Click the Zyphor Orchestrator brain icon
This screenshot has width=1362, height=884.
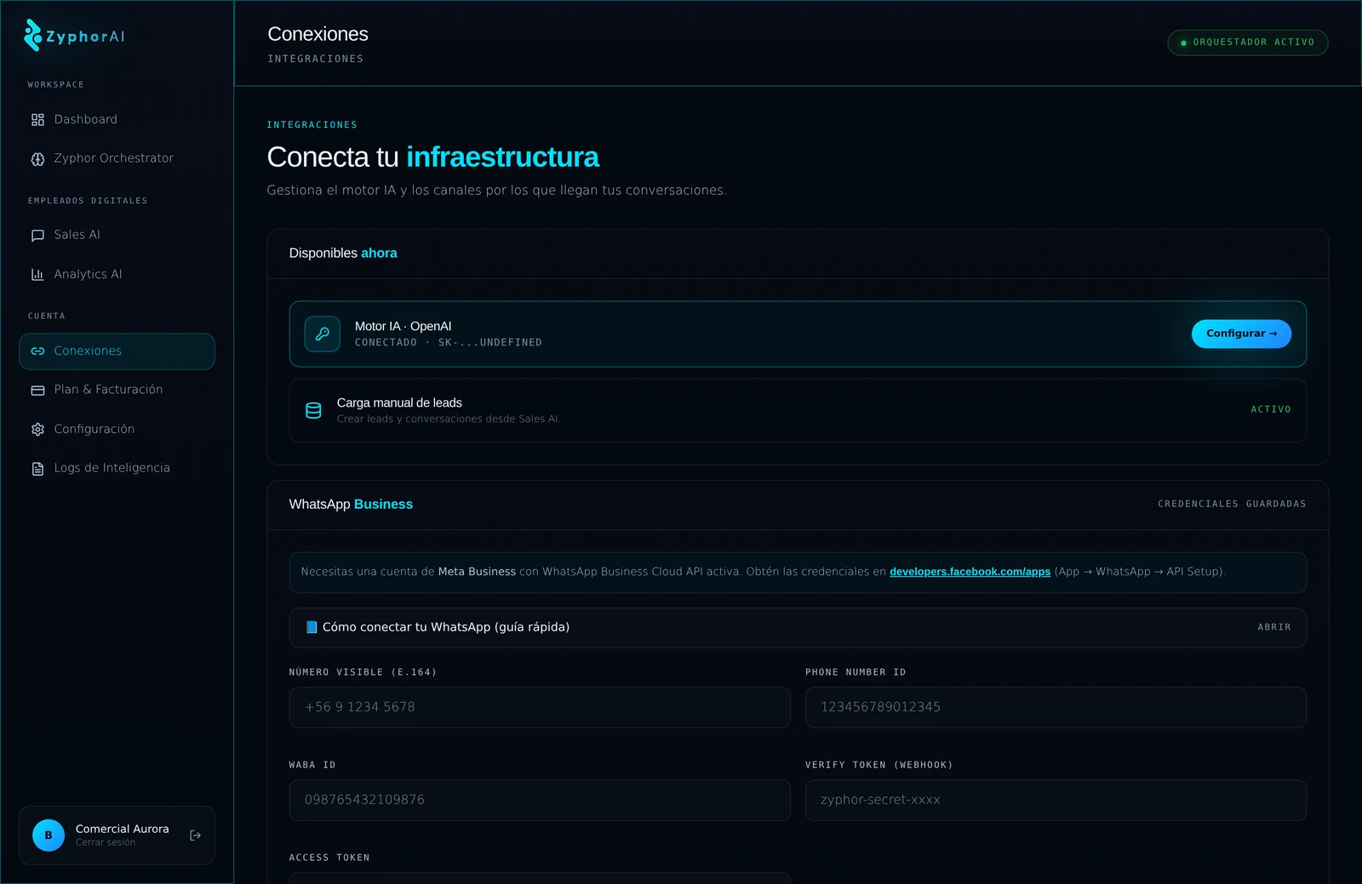coord(37,159)
